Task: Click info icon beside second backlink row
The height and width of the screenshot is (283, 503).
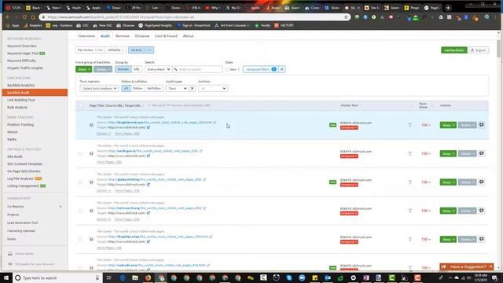Action: (x=91, y=153)
